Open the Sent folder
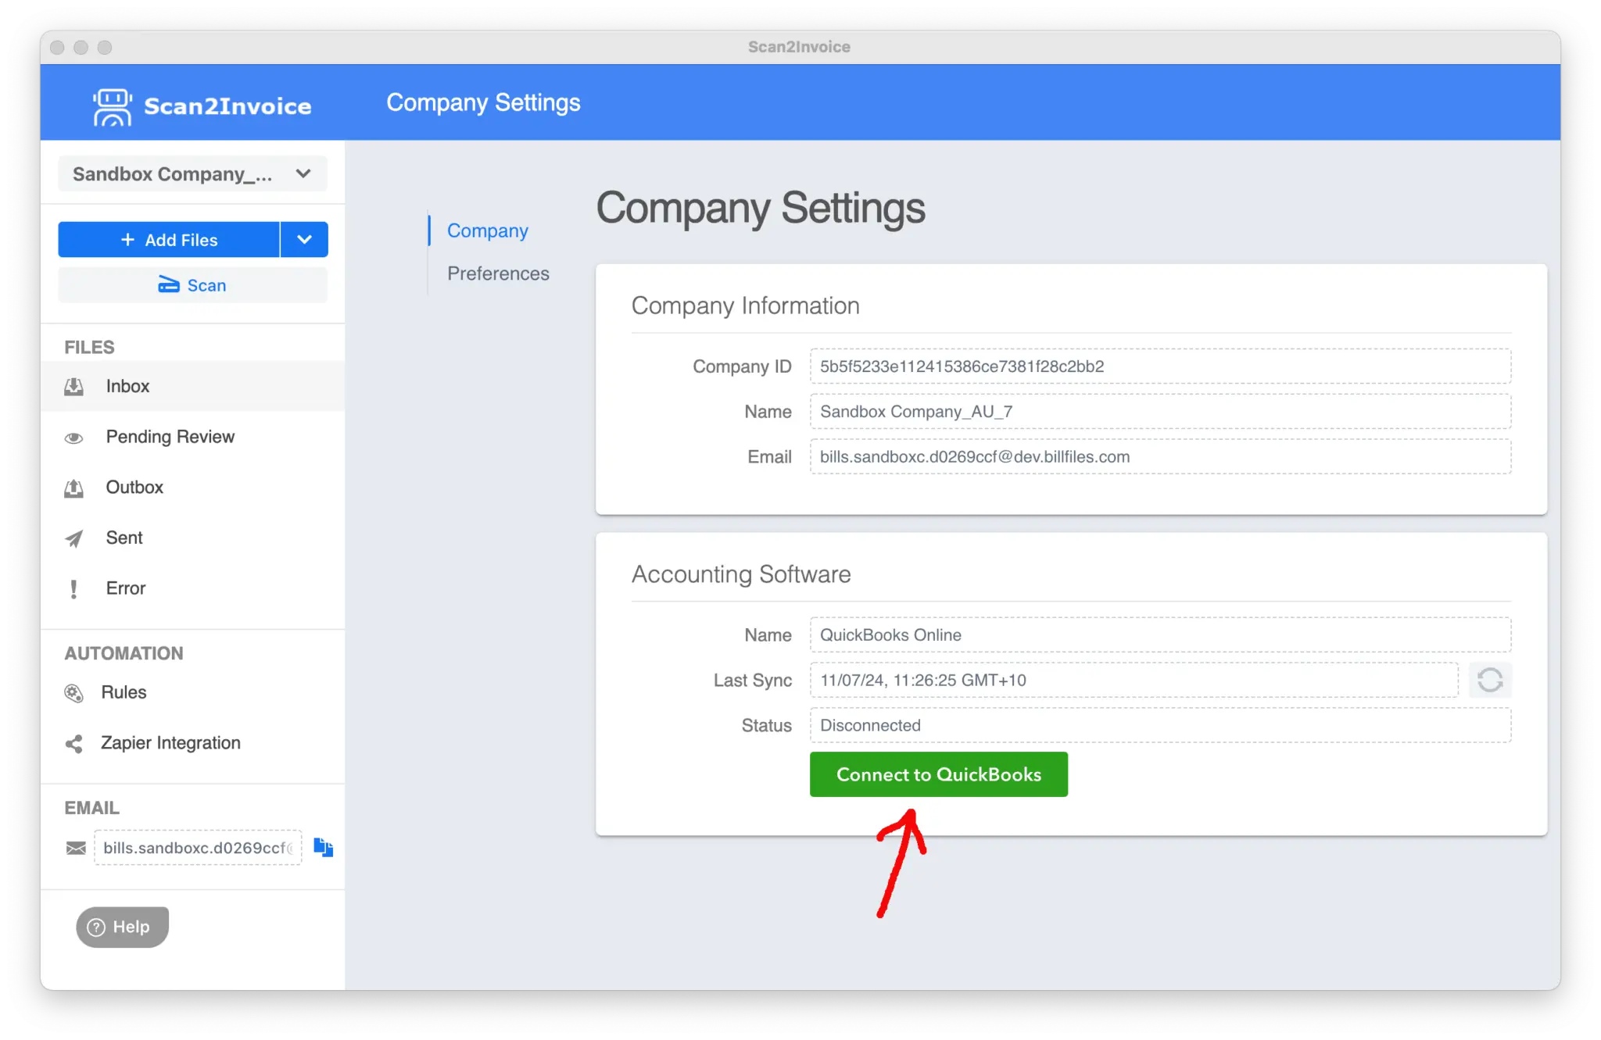The image size is (1601, 1040). pyautogui.click(x=192, y=538)
